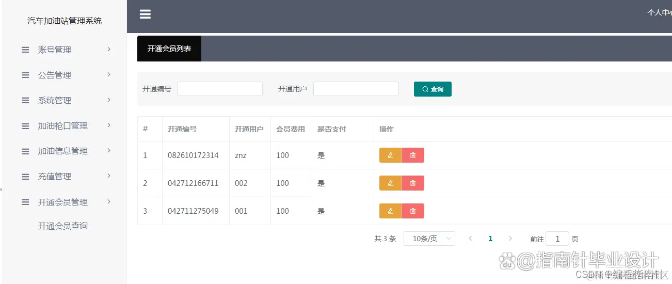Viewport: 672px width, 284px height.
Task: Expand the 加油信息管理 menu chevron
Action: (x=109, y=150)
